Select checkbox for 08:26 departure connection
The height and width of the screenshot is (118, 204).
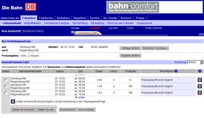point(6,80)
